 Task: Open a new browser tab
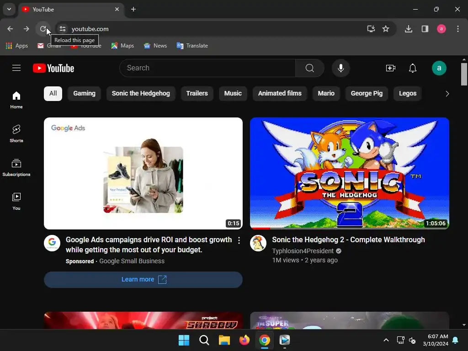pos(133,9)
